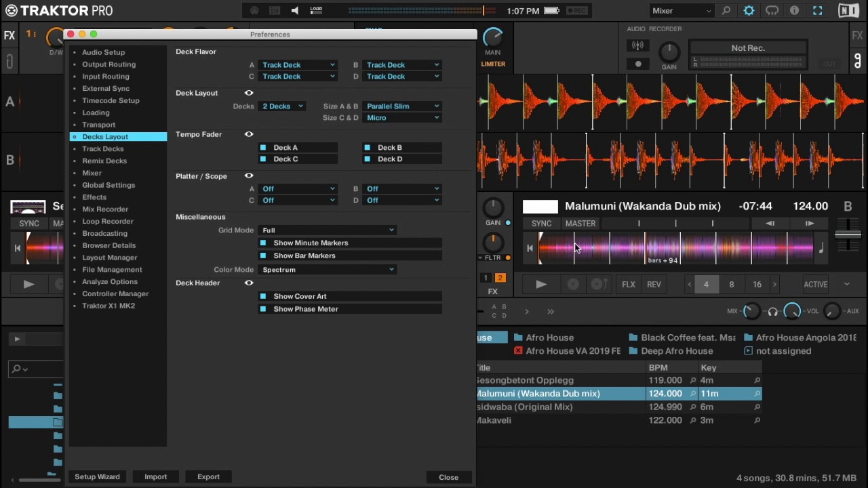Click the Deck B cup turntable button
Screen dimensions: 868x488
pos(598,285)
